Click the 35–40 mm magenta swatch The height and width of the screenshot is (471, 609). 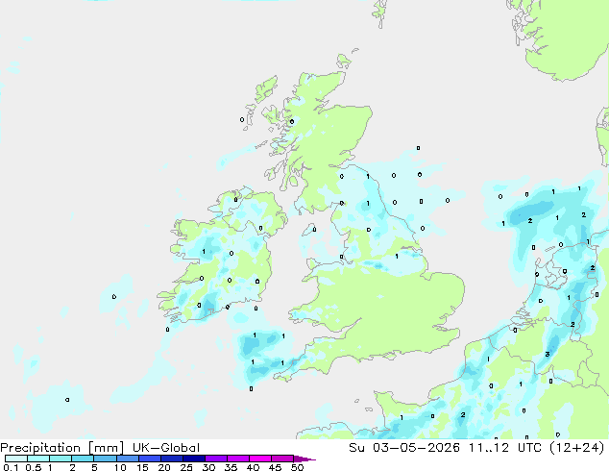(237, 459)
